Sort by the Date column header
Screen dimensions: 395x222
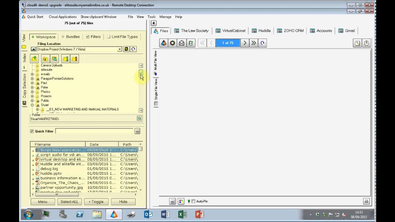(102, 144)
